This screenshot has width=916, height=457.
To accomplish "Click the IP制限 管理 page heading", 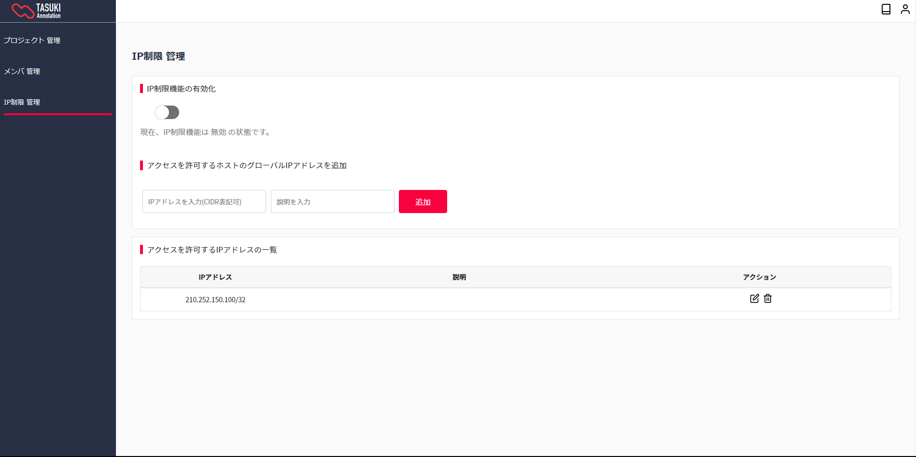I will [x=158, y=56].
